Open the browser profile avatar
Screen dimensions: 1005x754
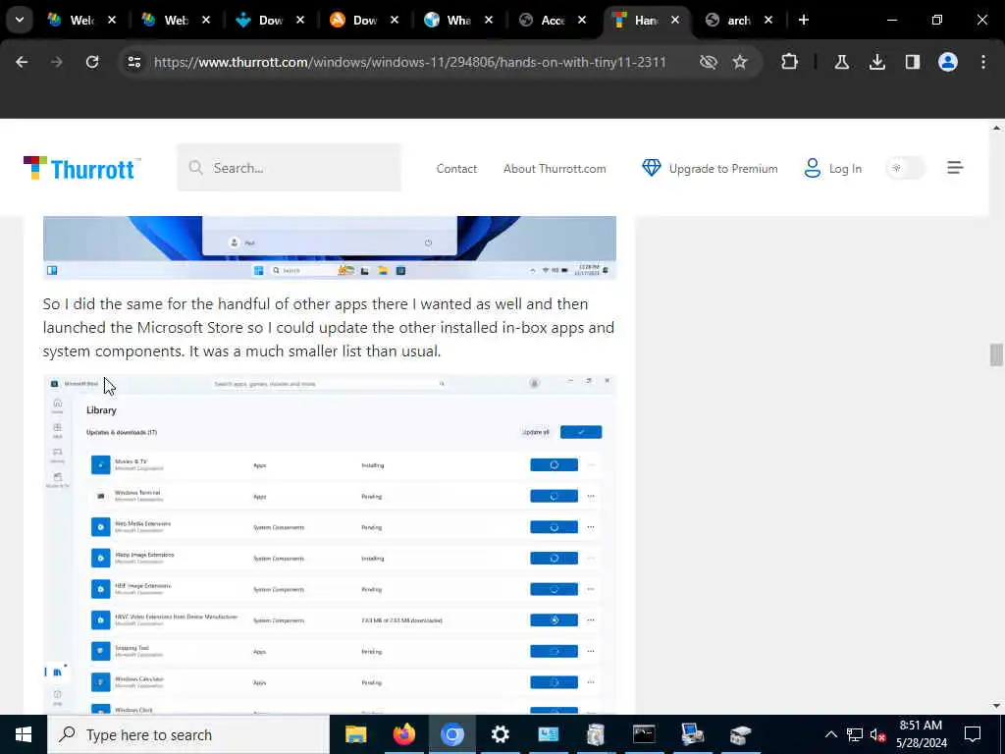[x=948, y=62]
